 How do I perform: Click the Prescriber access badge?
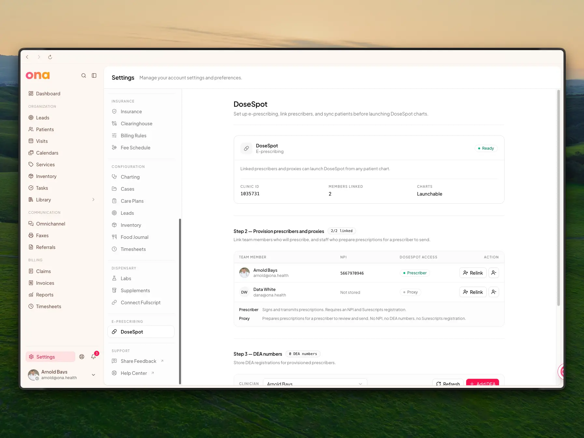tap(415, 273)
